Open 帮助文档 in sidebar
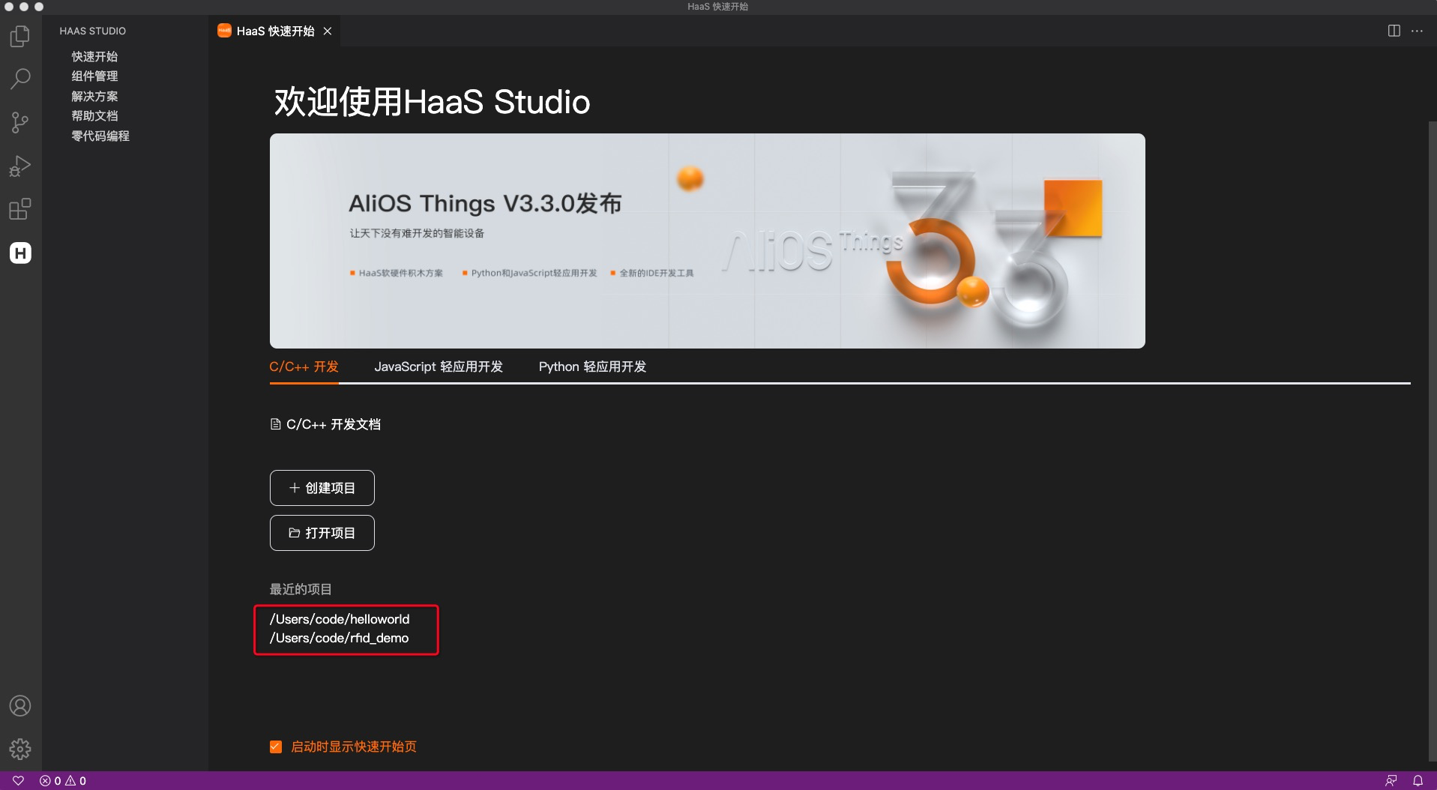Screen dimensions: 1437x790 click(x=94, y=115)
